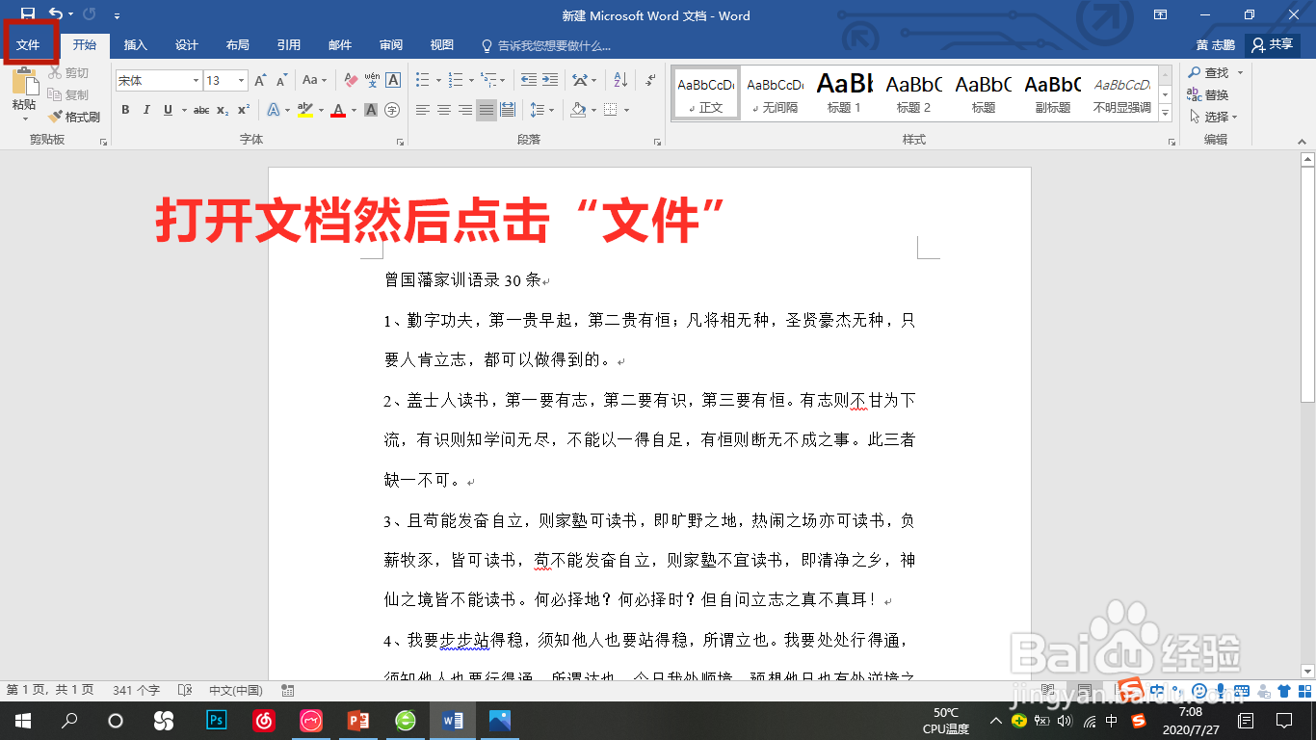Toggle the bulleted list
This screenshot has width=1316, height=740.
pyautogui.click(x=420, y=79)
